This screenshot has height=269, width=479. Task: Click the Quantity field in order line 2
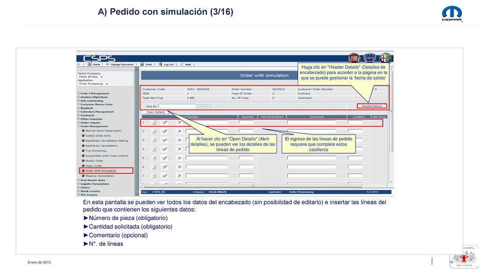[x=246, y=131]
